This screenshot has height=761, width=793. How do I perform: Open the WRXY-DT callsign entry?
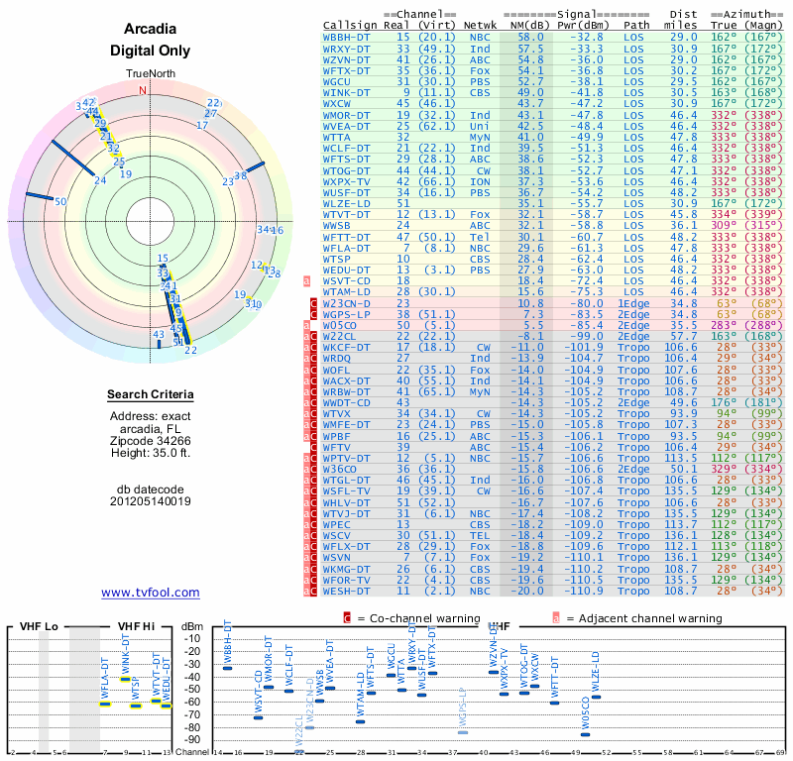pyautogui.click(x=346, y=49)
